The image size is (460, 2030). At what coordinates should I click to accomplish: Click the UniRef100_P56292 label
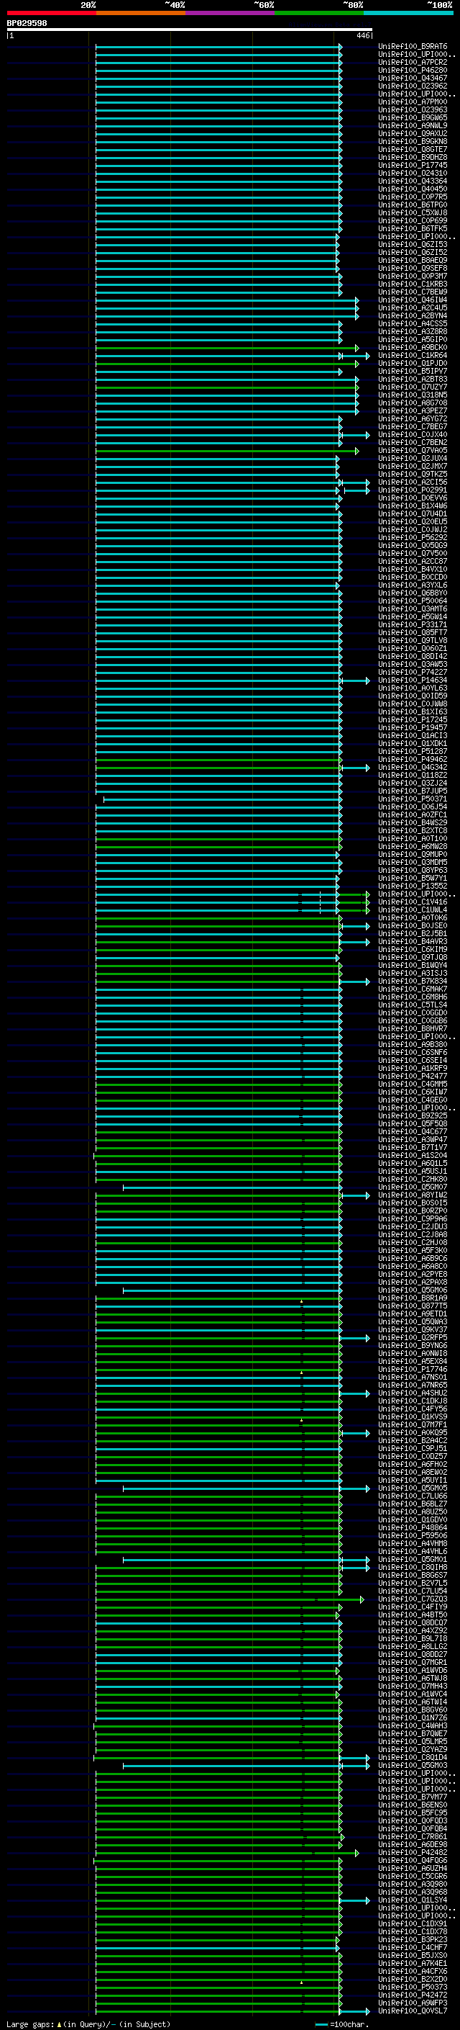point(413,538)
